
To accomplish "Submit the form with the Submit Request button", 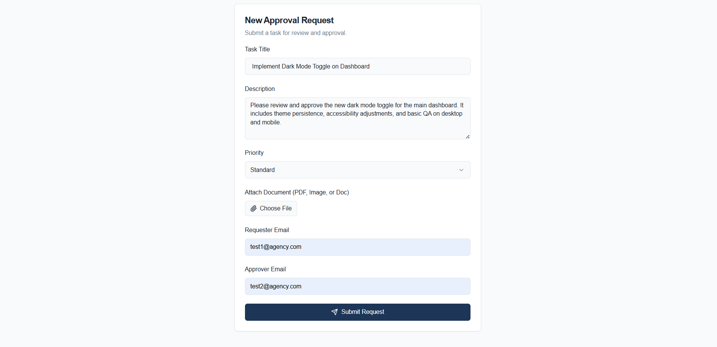I will coord(357,312).
